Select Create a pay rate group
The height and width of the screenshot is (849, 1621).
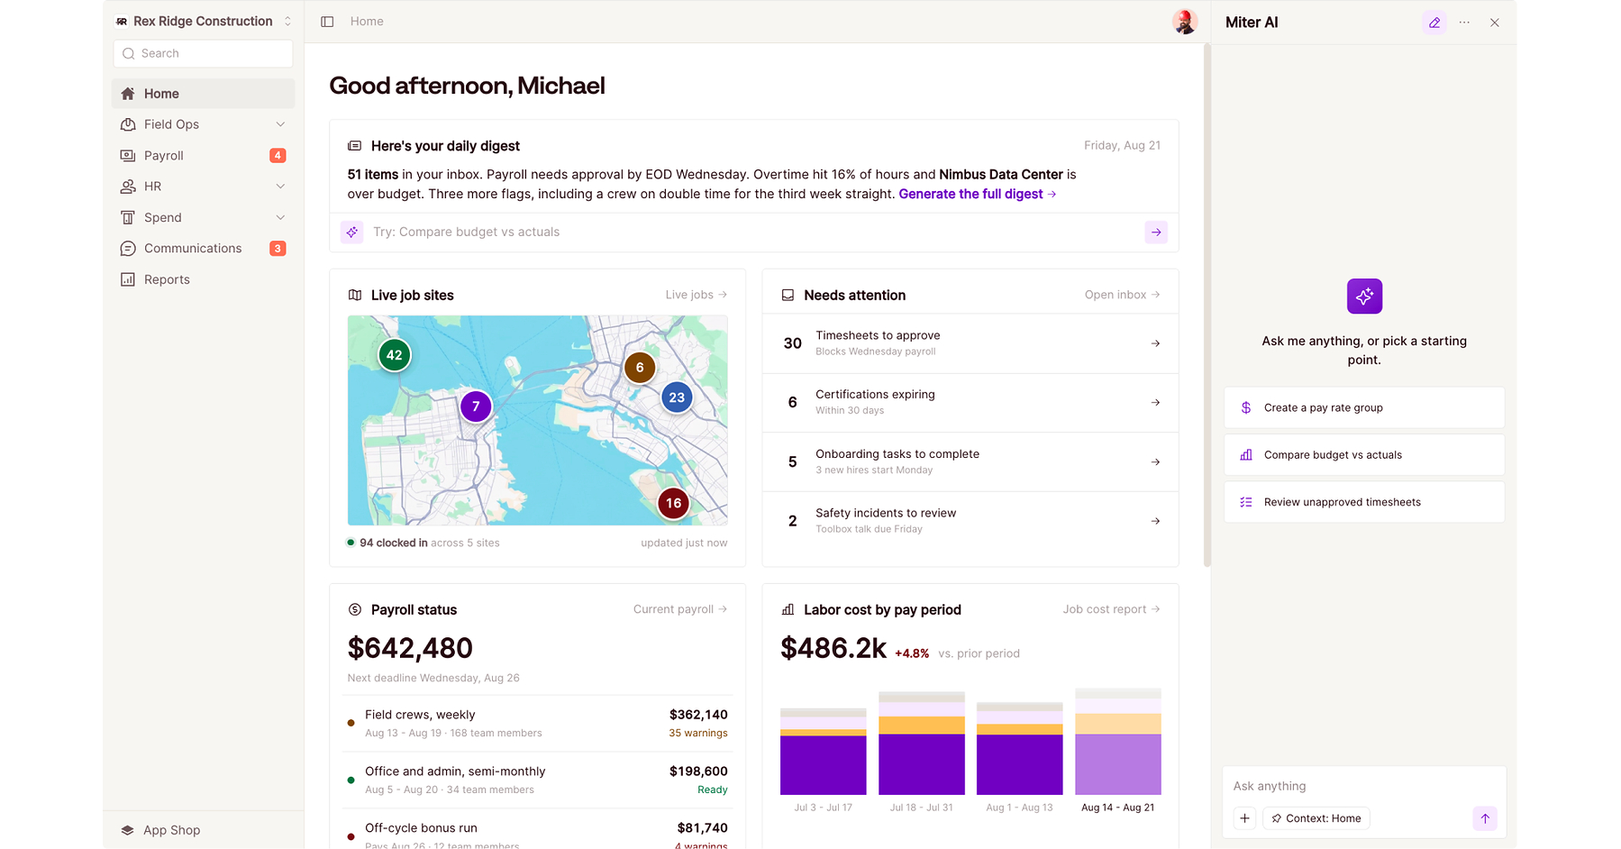[x=1364, y=408]
